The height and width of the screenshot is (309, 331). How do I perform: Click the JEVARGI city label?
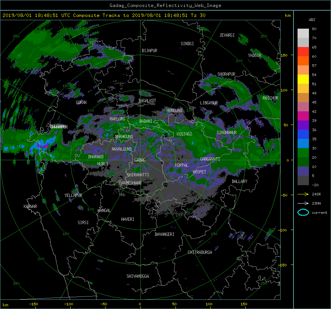point(227,35)
